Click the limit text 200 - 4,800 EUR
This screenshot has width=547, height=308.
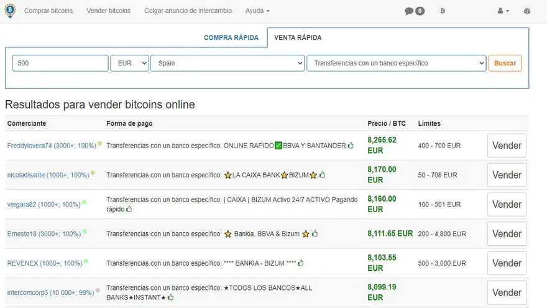(x=442, y=233)
